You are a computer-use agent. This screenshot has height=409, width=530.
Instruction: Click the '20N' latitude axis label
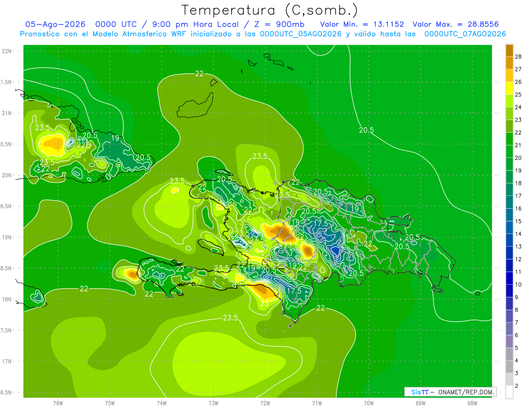point(6,175)
